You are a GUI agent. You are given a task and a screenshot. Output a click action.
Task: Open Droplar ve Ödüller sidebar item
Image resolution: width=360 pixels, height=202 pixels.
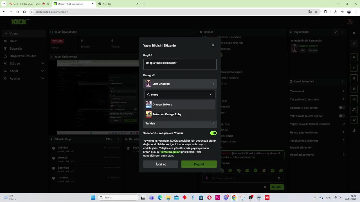(24, 56)
